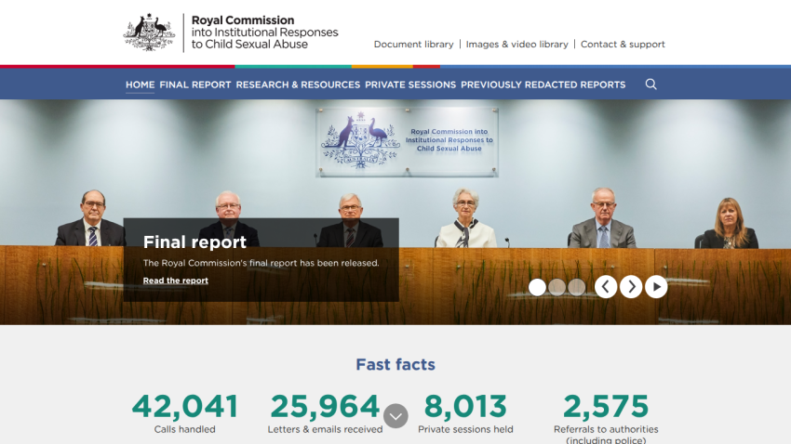Click the Australian coat of arms logo

pos(149,33)
